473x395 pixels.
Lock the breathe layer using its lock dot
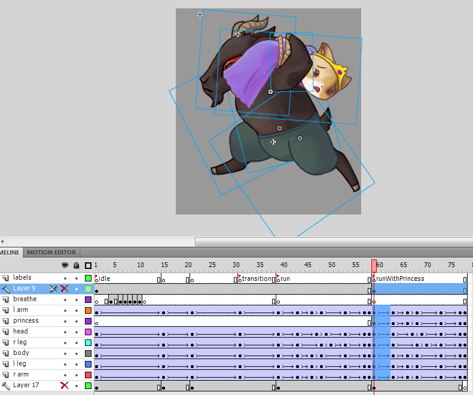(x=77, y=300)
